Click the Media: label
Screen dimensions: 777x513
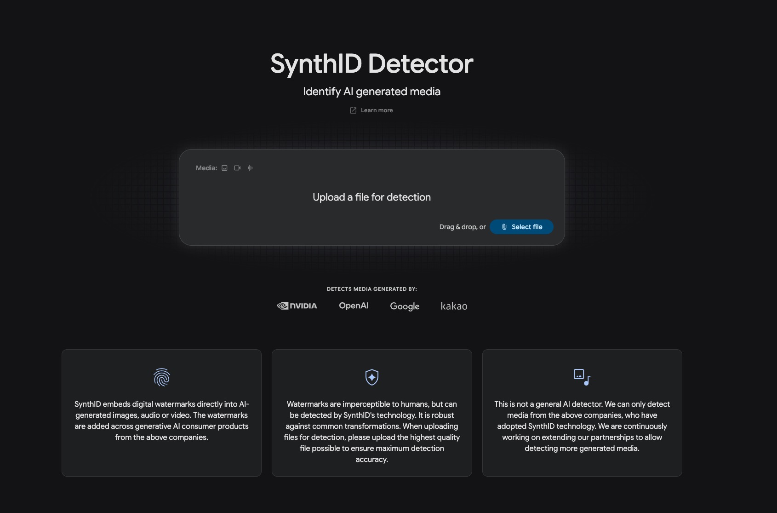click(206, 168)
